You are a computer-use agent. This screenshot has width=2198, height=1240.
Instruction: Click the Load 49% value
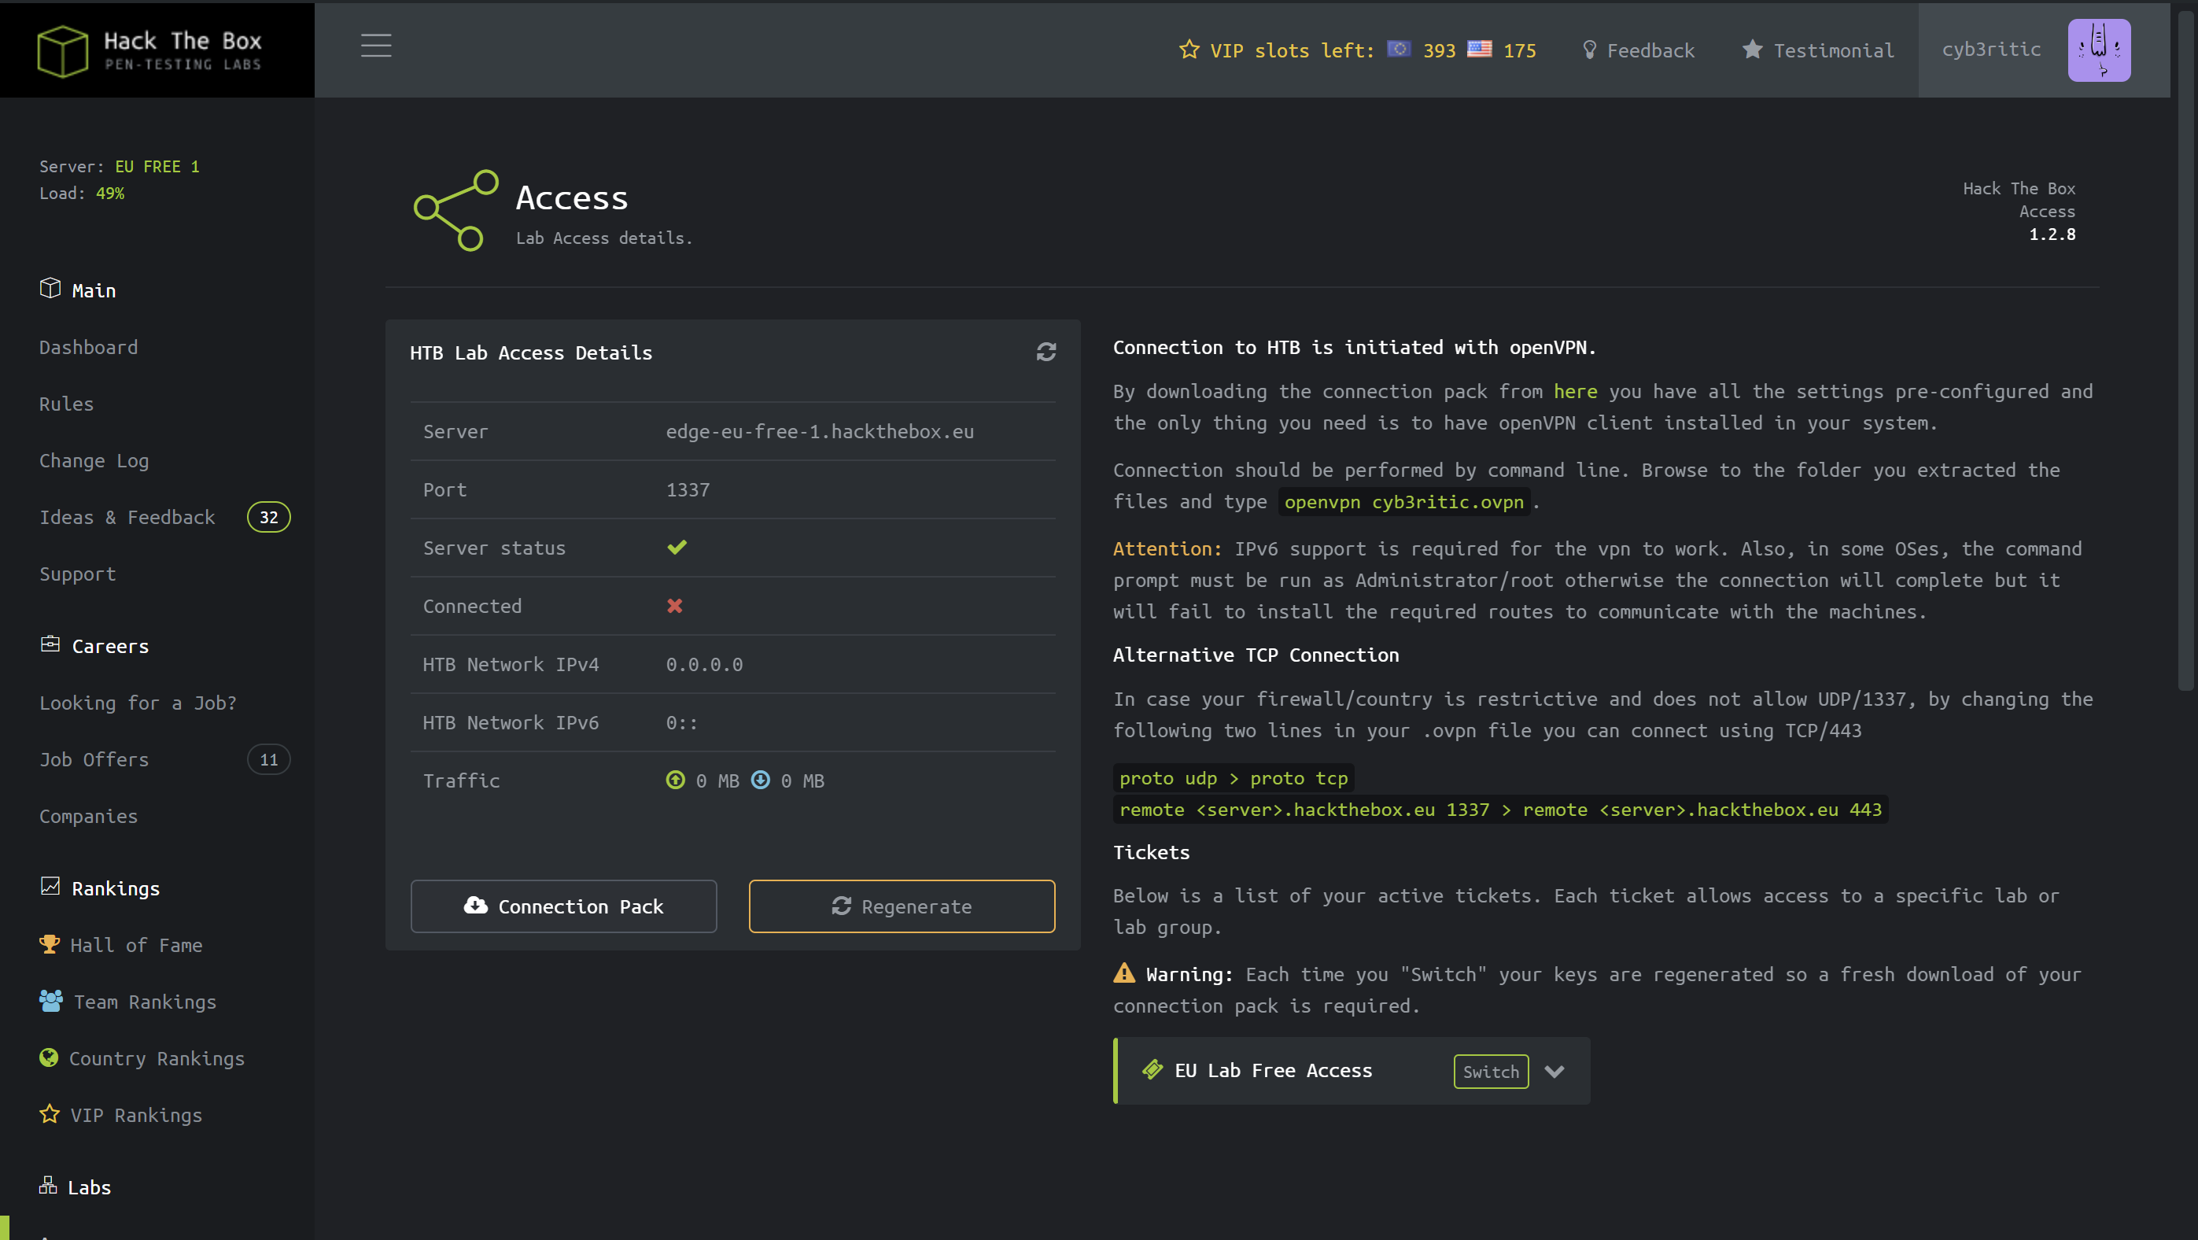click(x=110, y=193)
